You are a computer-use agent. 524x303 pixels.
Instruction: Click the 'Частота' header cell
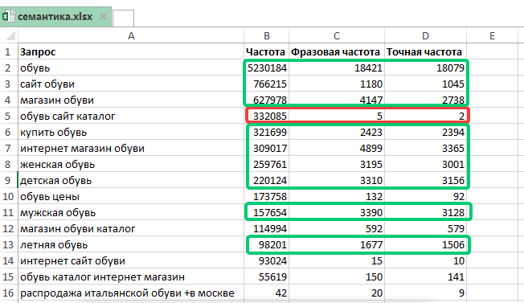pos(266,51)
